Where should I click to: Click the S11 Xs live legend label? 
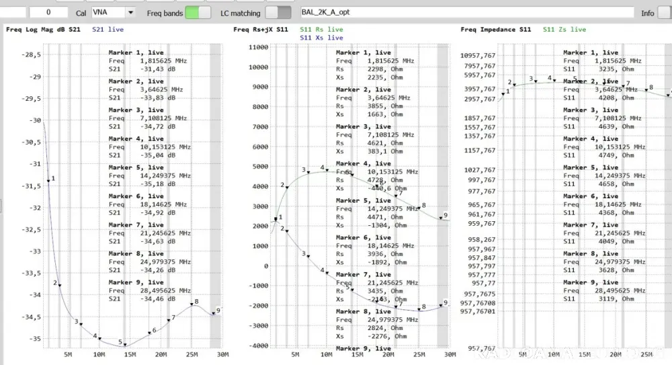tap(321, 38)
